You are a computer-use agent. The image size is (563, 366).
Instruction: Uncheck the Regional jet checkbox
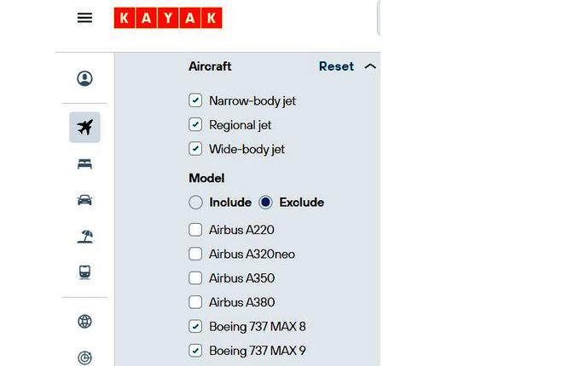(x=195, y=124)
